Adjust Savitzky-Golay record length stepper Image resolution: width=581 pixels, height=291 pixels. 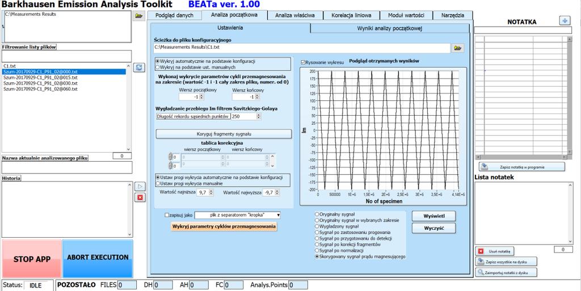point(259,116)
